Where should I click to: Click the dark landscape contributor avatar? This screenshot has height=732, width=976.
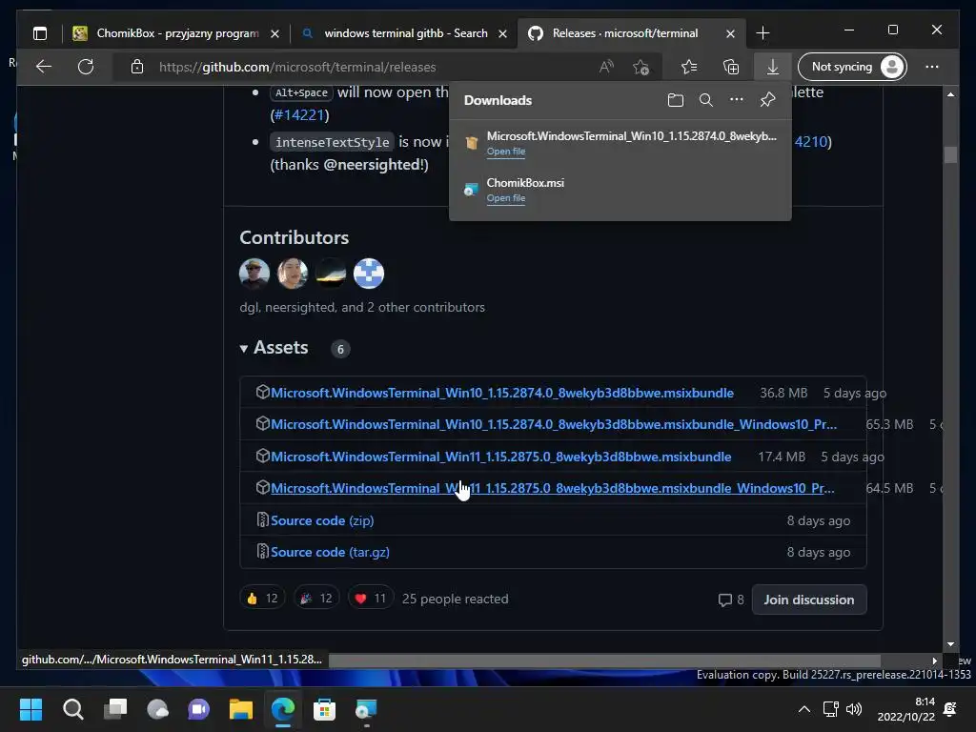331,274
